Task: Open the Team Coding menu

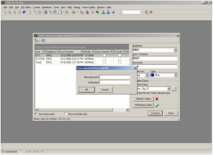Action: 89,7
